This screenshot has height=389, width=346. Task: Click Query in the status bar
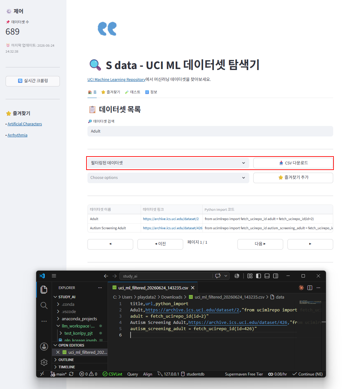[x=133, y=374]
